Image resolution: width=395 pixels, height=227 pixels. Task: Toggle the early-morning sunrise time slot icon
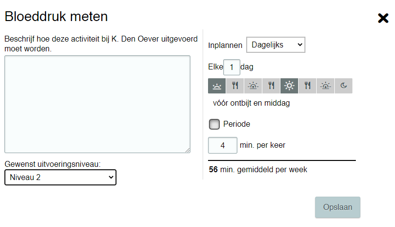tap(217, 86)
